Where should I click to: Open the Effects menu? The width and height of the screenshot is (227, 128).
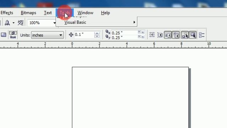(x=7, y=13)
